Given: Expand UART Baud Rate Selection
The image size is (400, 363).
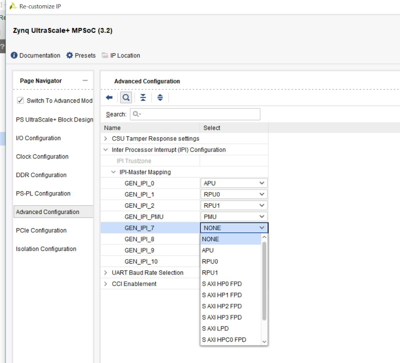Looking at the screenshot, I should [106, 272].
